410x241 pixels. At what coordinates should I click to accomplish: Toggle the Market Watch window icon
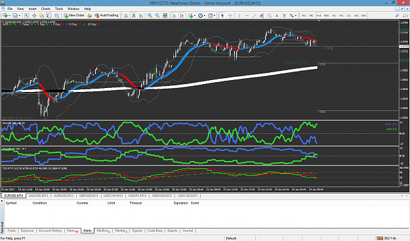click(x=26, y=16)
